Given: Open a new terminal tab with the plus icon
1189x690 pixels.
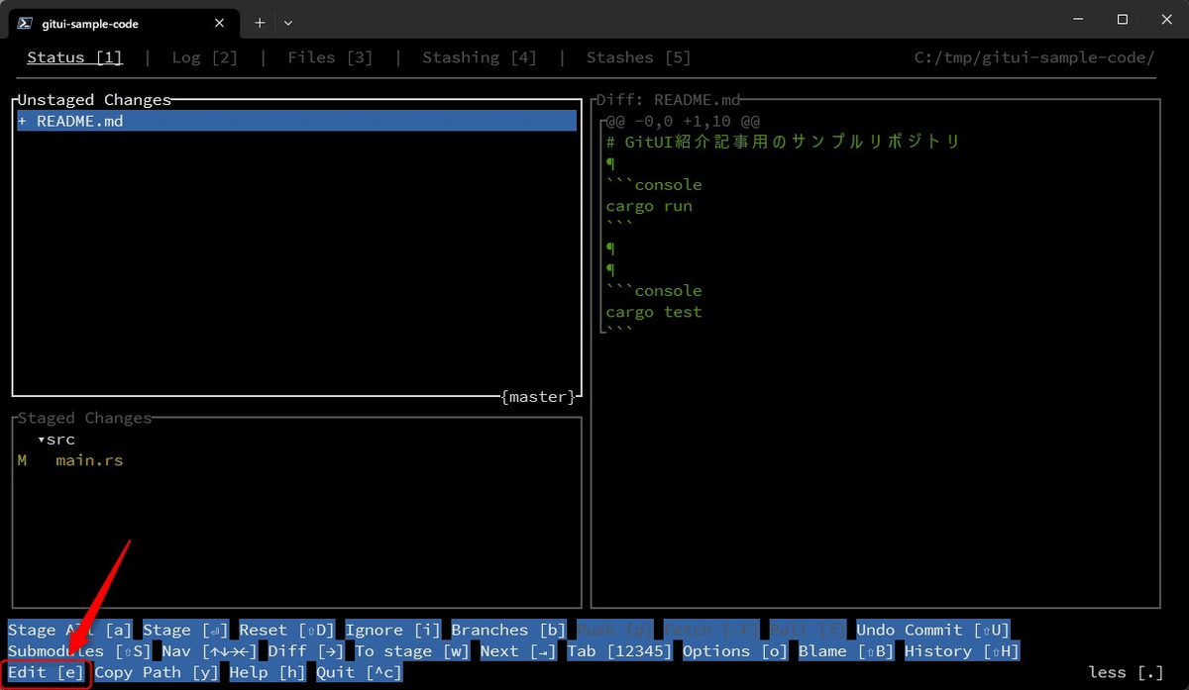Looking at the screenshot, I should tap(259, 22).
